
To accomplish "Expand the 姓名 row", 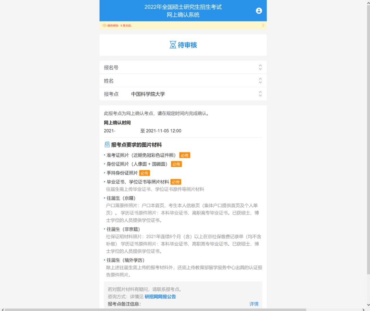I will 183,81.
